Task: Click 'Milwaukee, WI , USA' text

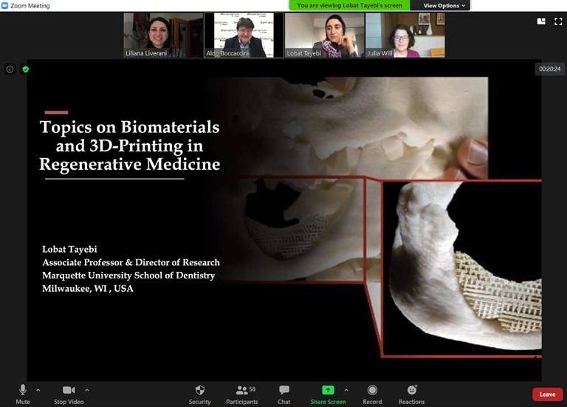Action: 88,289
